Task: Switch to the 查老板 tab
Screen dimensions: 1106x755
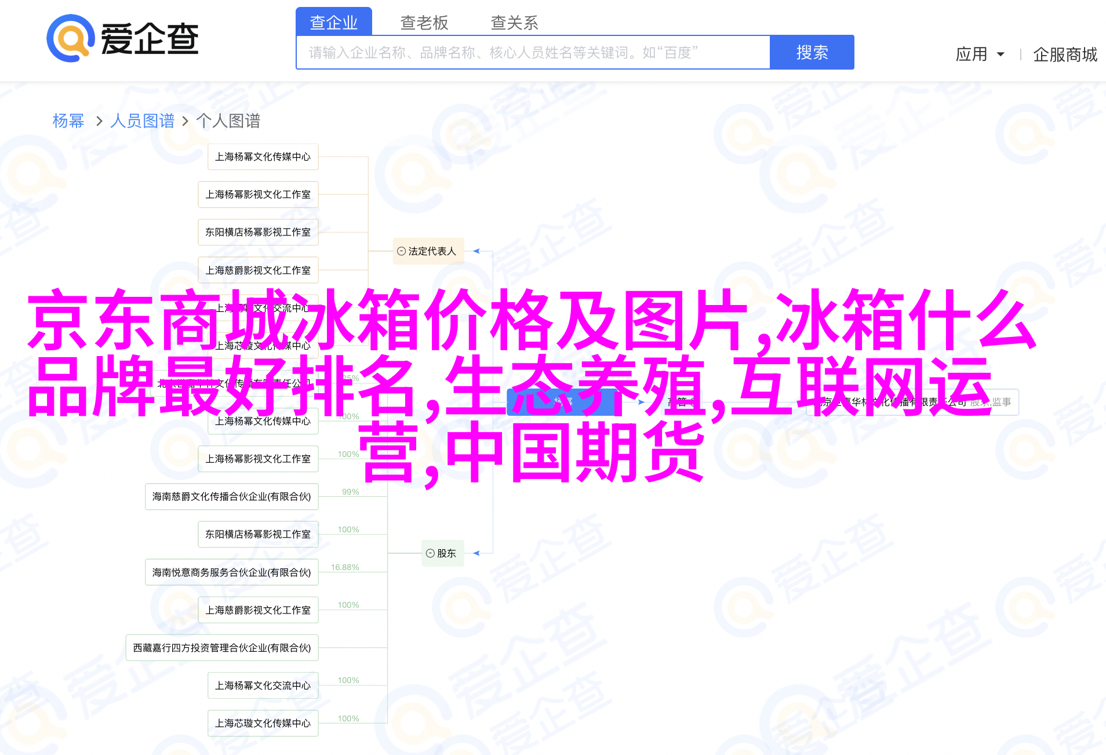Action: click(x=424, y=22)
